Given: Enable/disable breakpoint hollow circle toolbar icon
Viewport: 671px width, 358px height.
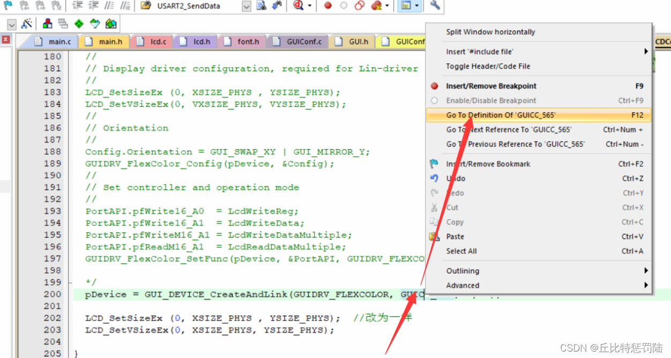Looking at the screenshot, I should click(344, 5).
